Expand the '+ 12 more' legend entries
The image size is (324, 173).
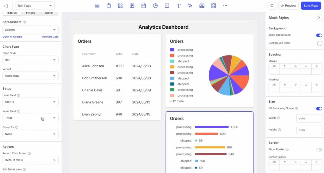[x=177, y=101]
